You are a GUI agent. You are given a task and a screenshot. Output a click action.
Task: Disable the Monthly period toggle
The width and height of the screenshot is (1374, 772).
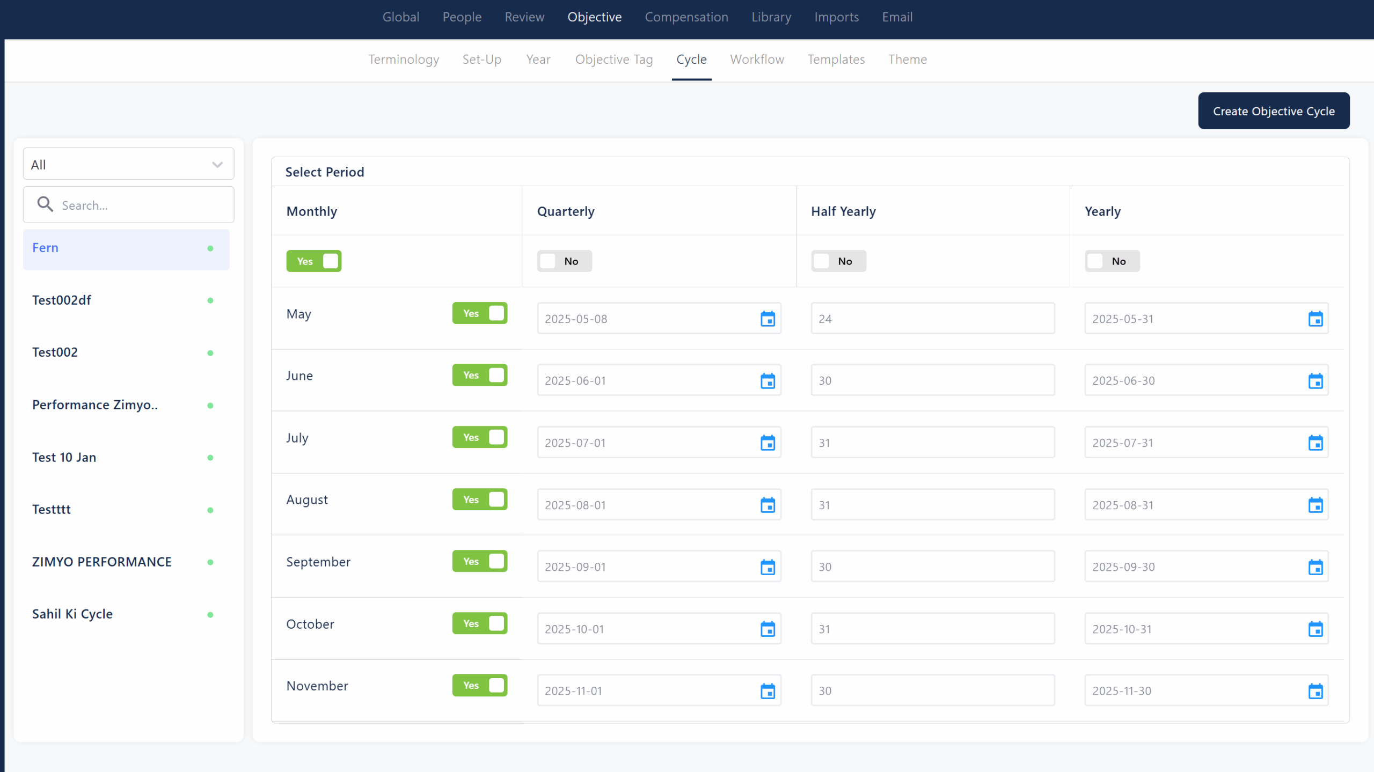(314, 261)
